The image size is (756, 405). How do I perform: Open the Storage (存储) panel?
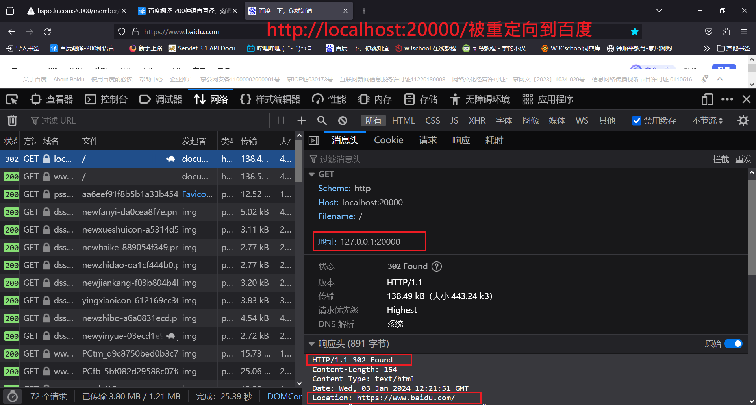421,99
